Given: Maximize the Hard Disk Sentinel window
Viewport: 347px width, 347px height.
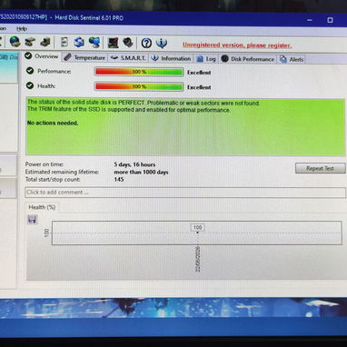Looking at the screenshot, I should [x=330, y=20].
